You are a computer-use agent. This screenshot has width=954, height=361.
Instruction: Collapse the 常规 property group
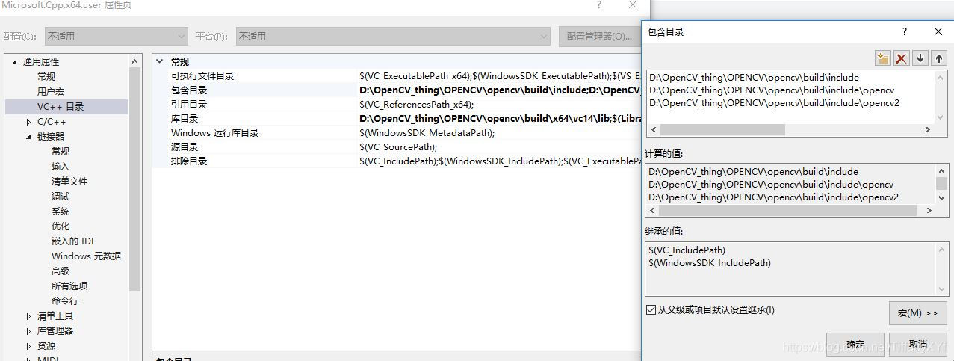pyautogui.click(x=160, y=62)
